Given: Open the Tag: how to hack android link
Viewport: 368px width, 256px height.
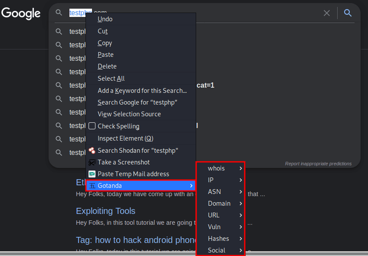Looking at the screenshot, I should tap(136, 240).
